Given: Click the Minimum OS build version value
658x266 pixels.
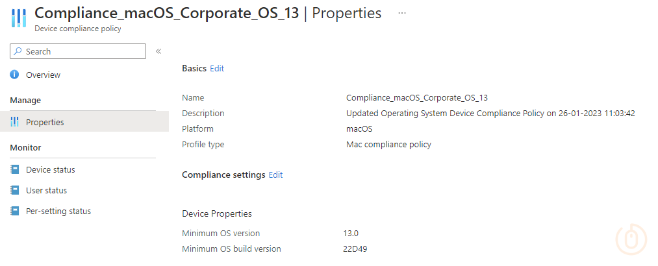Looking at the screenshot, I should click(356, 249).
